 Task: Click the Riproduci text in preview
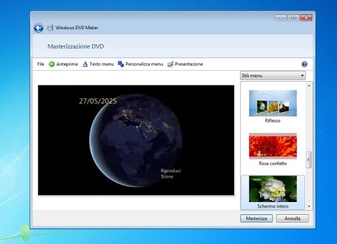[x=171, y=171]
